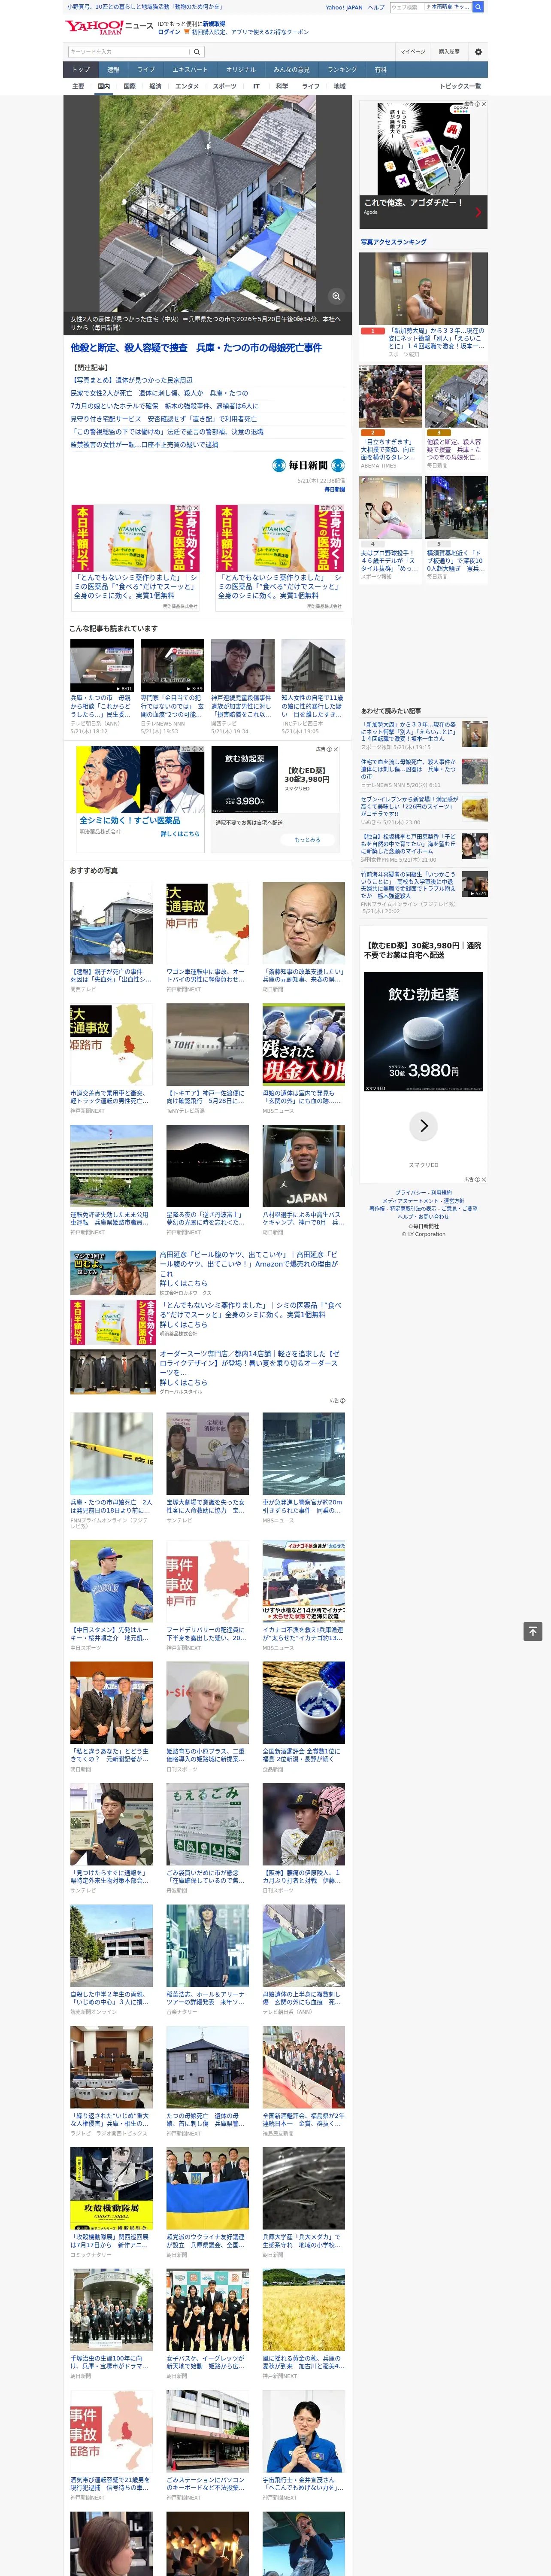Open the 神戸連続児童殺傷事件 article thumbnail
This screenshot has width=551, height=2576.
243,666
